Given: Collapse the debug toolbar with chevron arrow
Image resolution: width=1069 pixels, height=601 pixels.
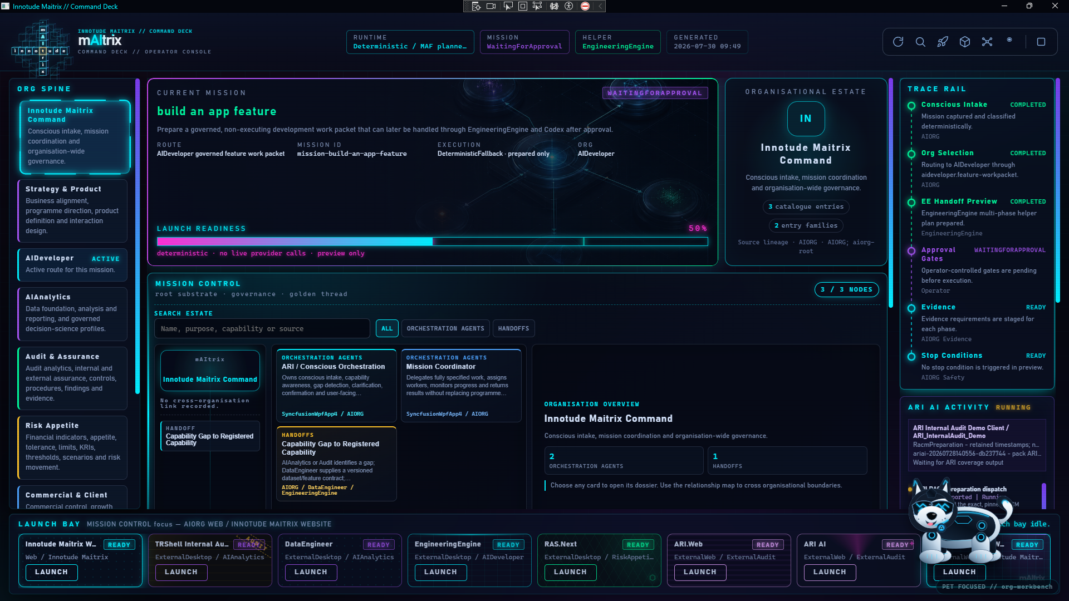Looking at the screenshot, I should 600,6.
